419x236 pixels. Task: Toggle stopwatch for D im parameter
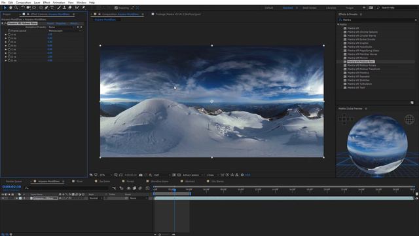(9, 60)
